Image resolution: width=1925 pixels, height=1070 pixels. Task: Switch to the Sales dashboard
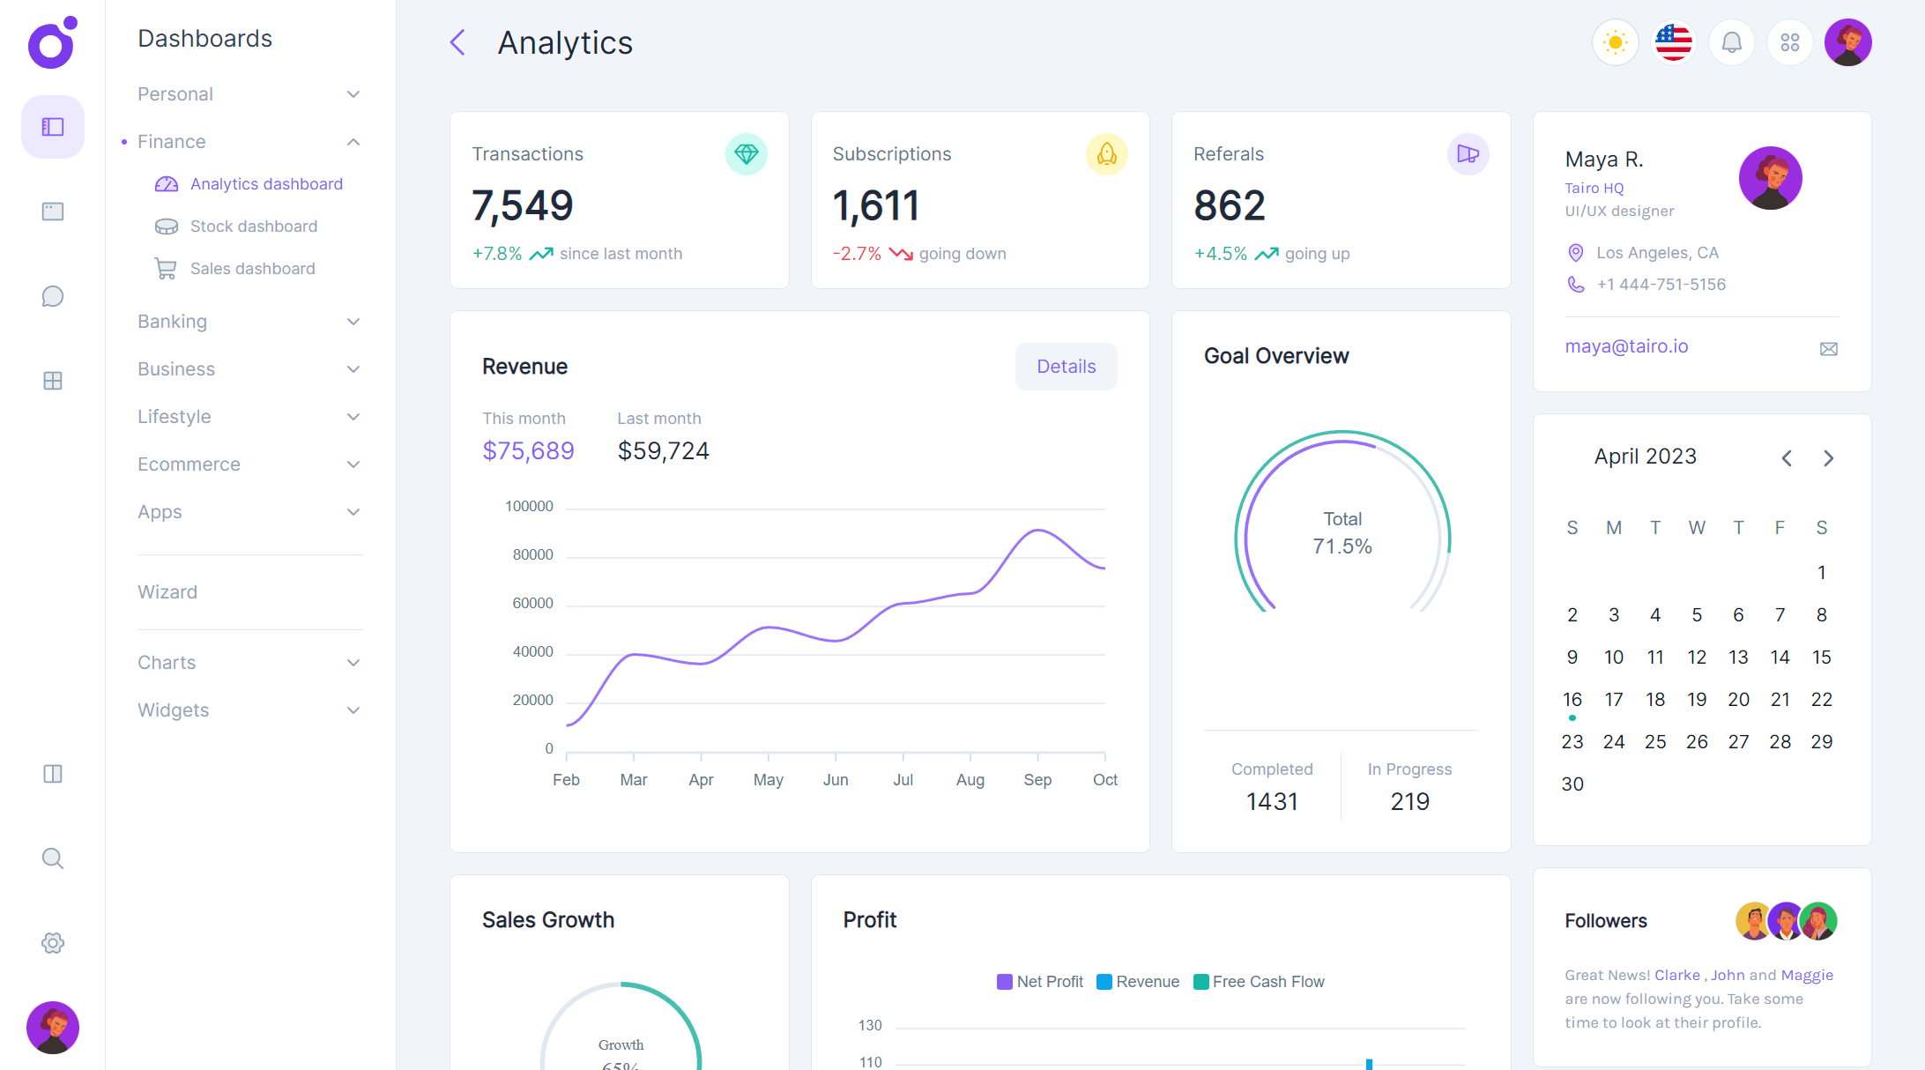[252, 268]
